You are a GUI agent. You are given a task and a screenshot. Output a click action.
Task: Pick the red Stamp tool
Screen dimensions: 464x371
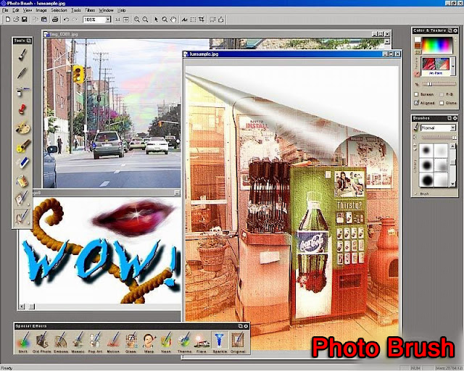tap(22, 109)
